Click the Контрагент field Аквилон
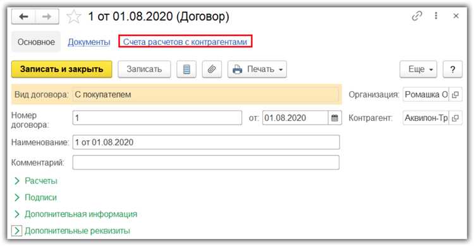This screenshot has width=474, height=246. (426, 118)
